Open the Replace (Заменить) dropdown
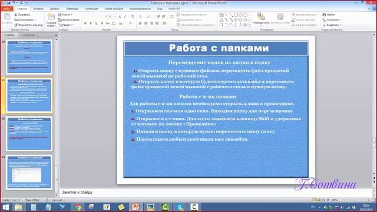 tap(332, 20)
